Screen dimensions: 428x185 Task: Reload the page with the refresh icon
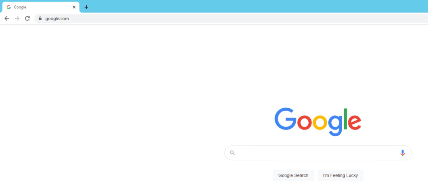[x=27, y=18]
